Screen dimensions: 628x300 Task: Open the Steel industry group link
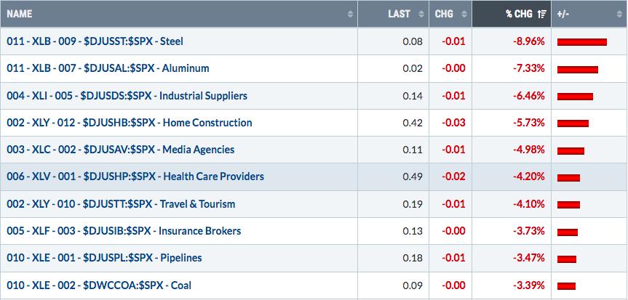(95, 41)
